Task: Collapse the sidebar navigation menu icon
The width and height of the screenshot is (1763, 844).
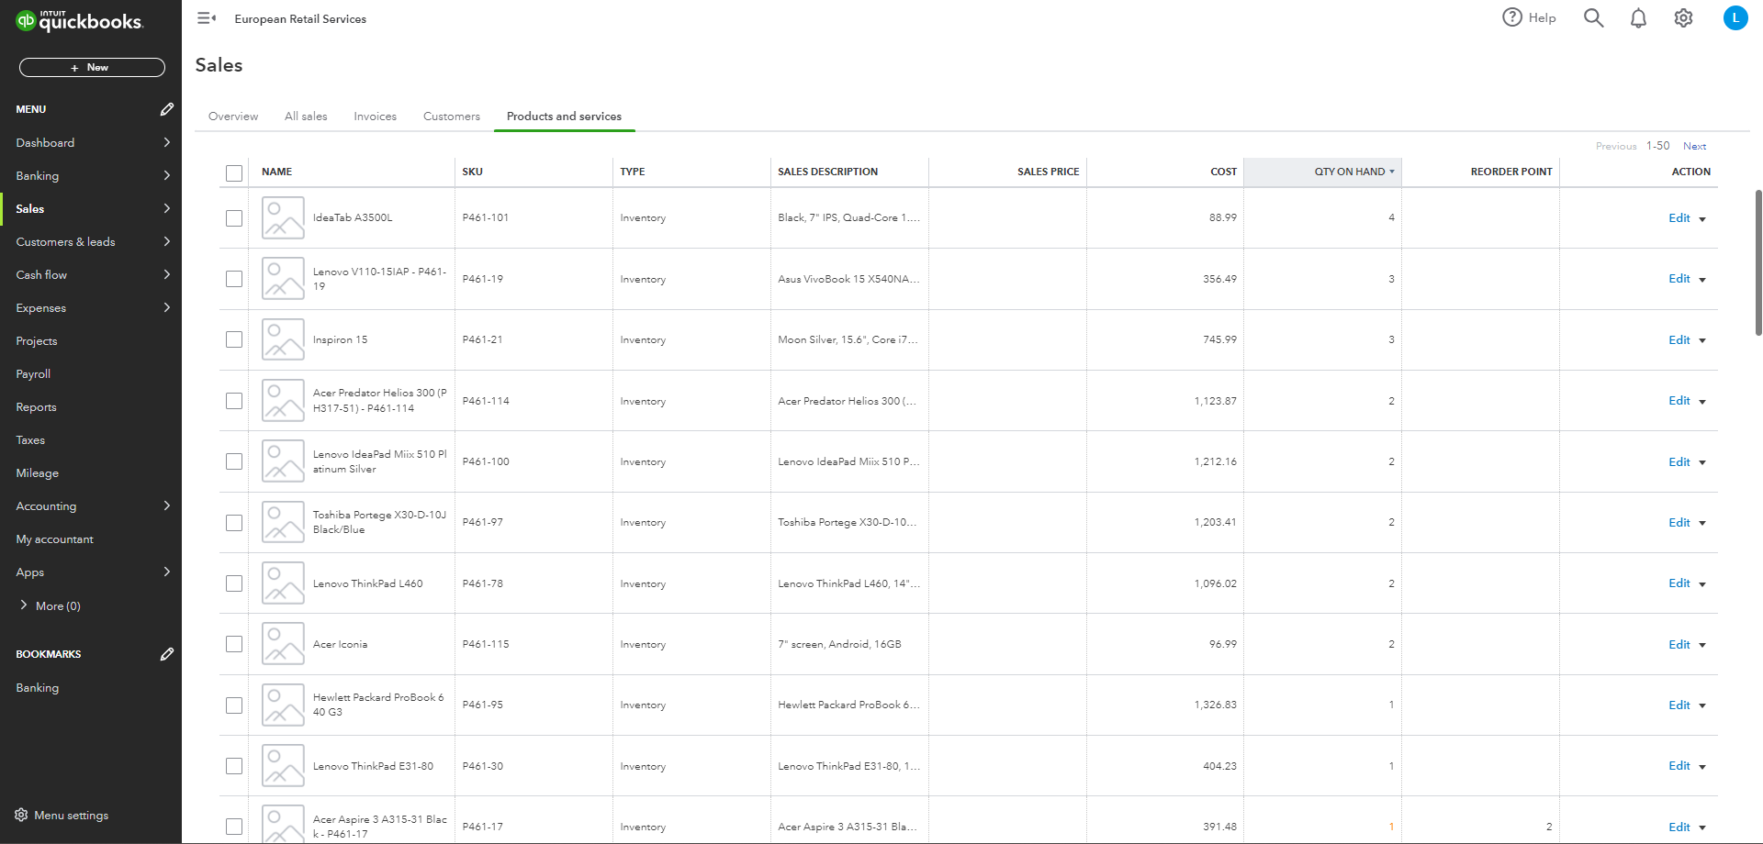Action: coord(207,18)
